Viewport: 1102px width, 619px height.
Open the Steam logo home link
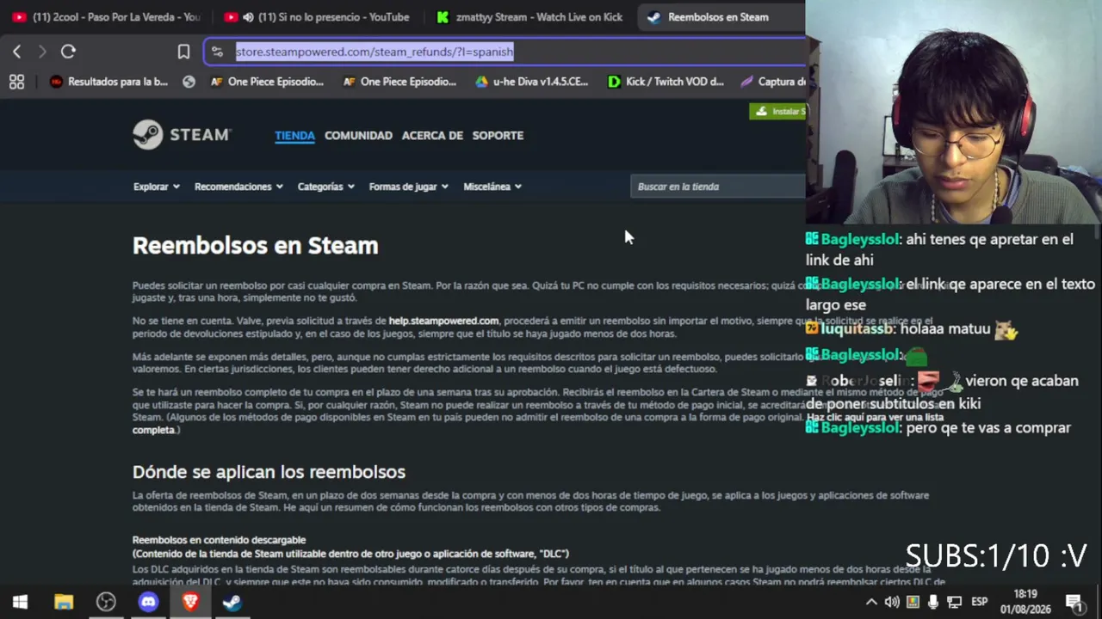[x=182, y=135]
